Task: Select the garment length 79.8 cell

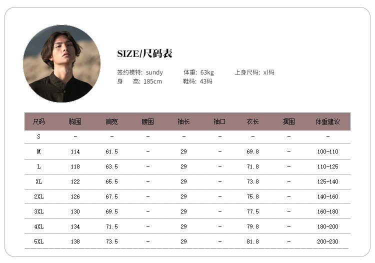Action: 252,226
